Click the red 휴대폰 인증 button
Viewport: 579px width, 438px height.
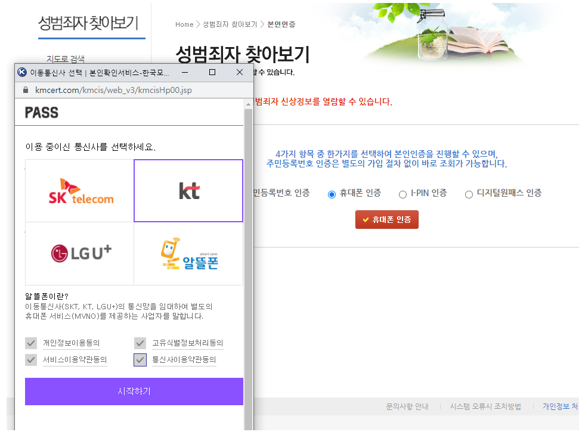(386, 219)
